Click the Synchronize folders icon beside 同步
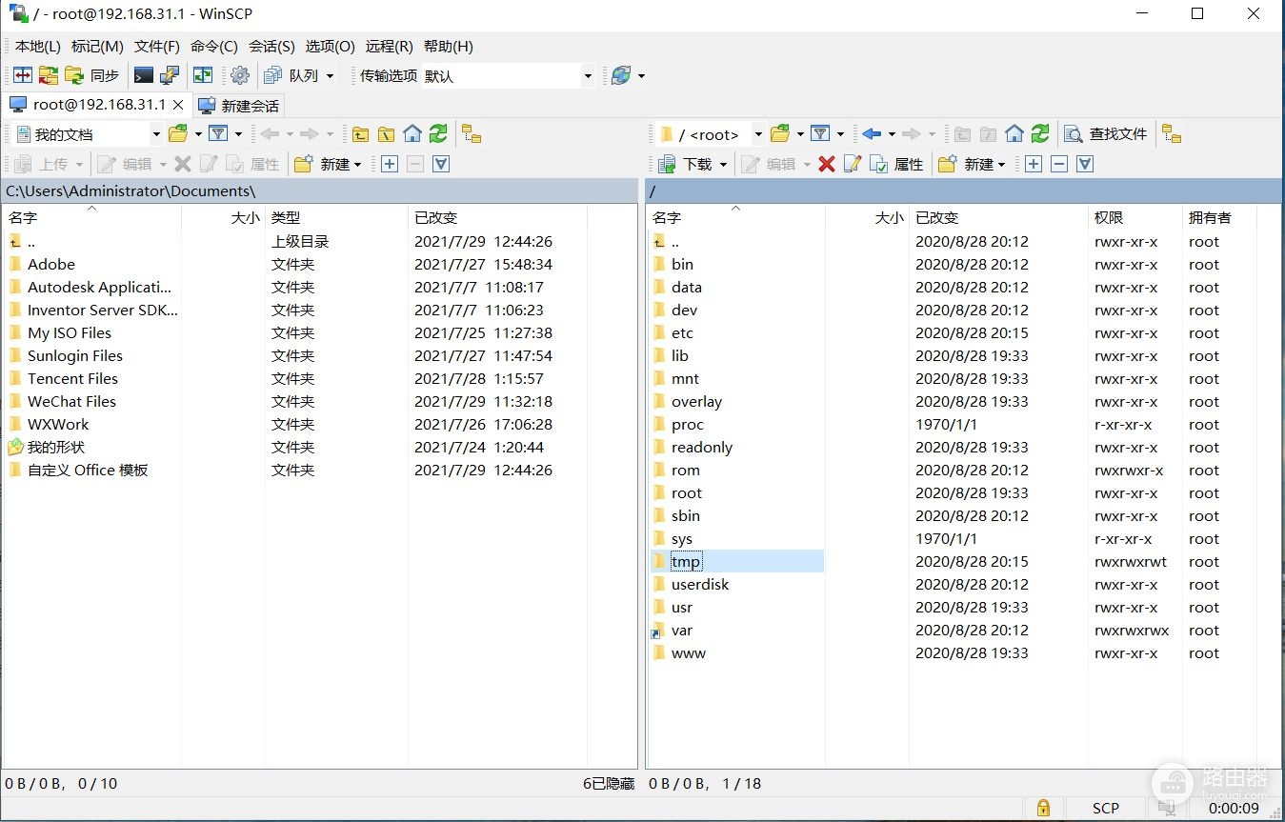Image resolution: width=1285 pixels, height=822 pixels. pyautogui.click(x=73, y=75)
